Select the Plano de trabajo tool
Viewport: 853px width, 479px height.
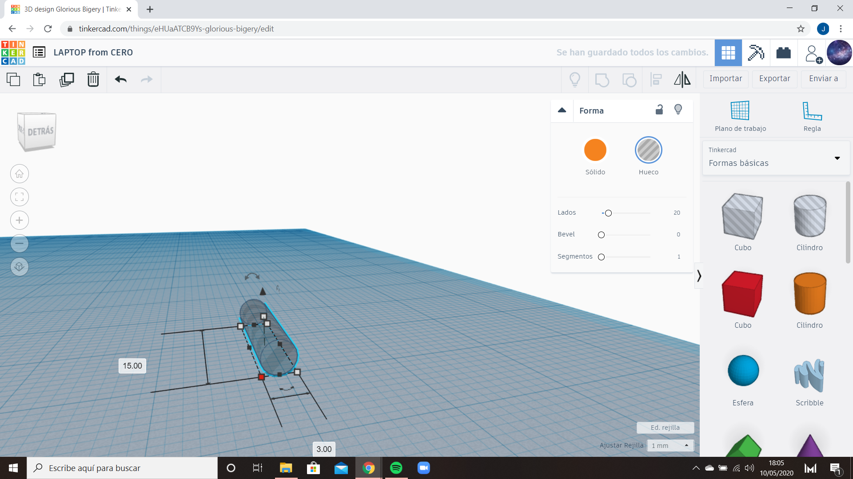click(740, 116)
